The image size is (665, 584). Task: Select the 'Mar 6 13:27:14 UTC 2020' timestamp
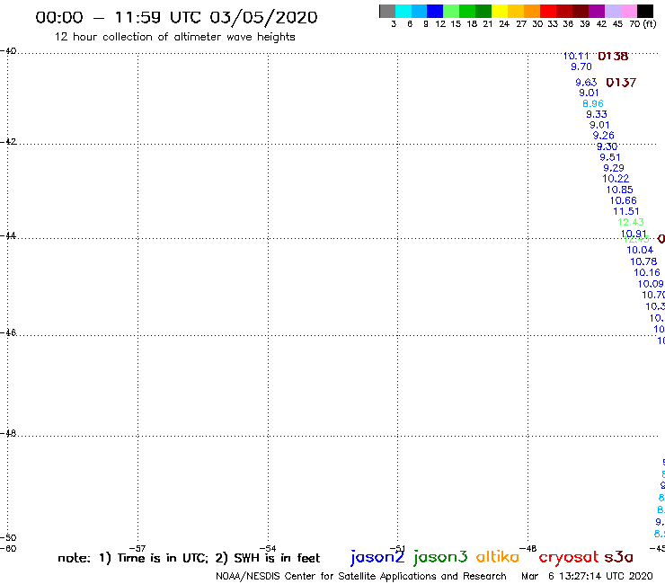[587, 576]
